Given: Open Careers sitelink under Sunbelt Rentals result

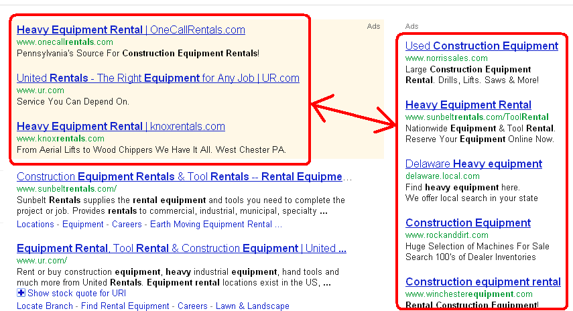Looking at the screenshot, I should [127, 225].
